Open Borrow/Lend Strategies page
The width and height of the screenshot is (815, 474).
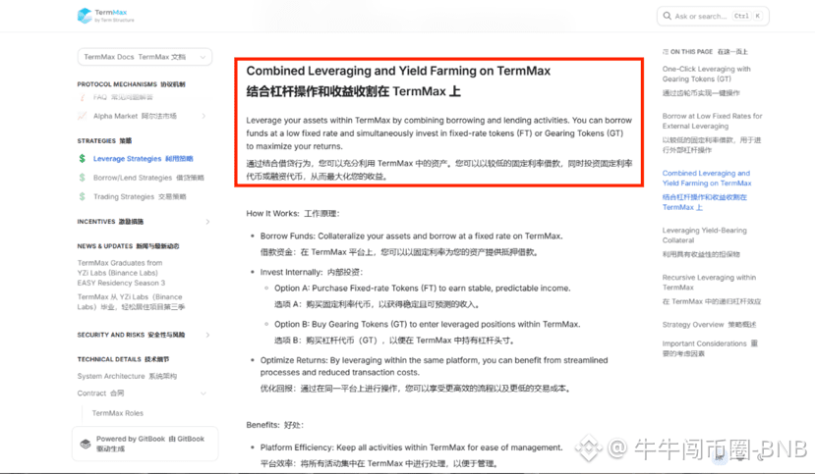point(148,178)
